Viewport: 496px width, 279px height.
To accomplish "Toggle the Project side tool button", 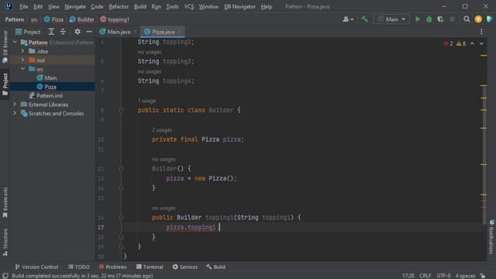I will point(5,84).
